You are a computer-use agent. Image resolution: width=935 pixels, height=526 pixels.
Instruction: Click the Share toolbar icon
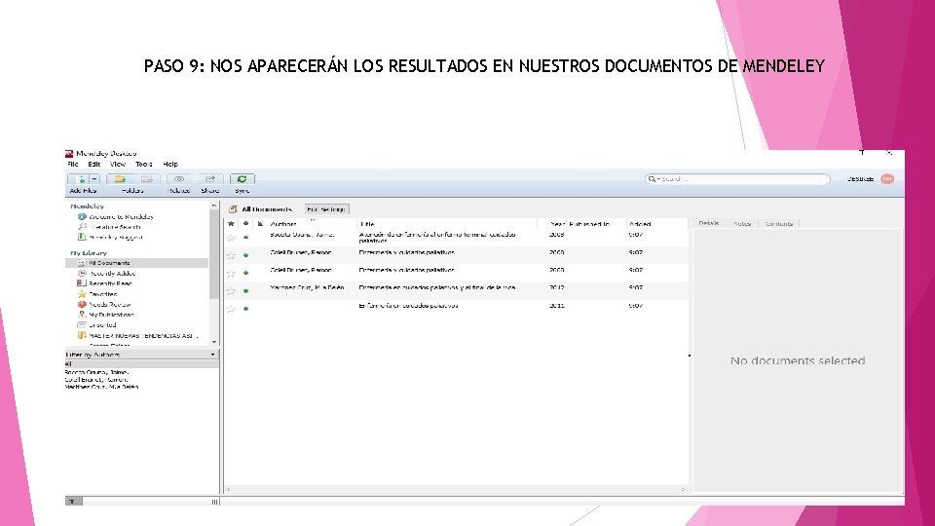(x=210, y=179)
